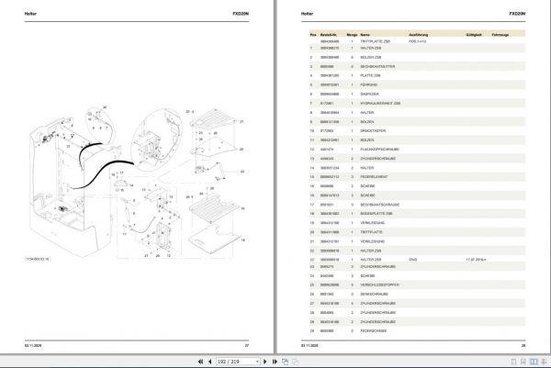Open the page number dropdown arrow

click(x=257, y=362)
